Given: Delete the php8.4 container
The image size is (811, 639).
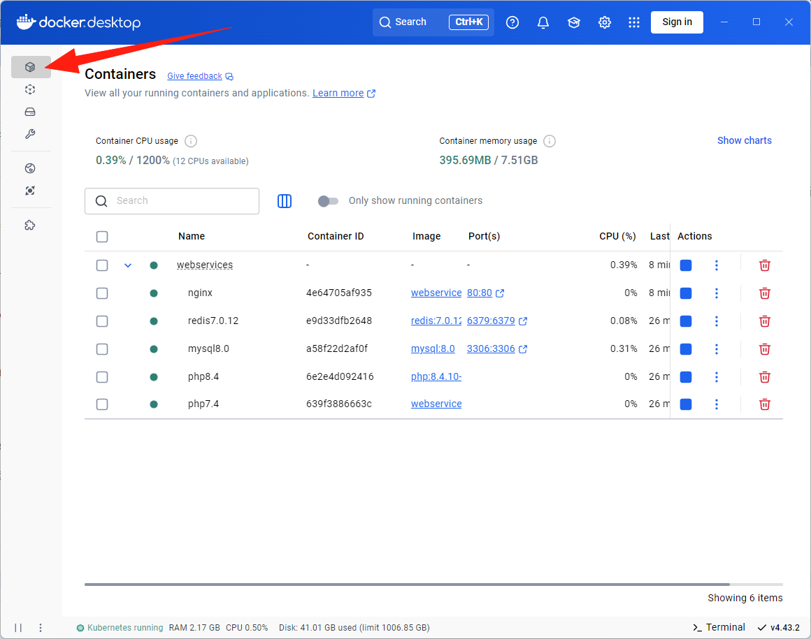Looking at the screenshot, I should (x=764, y=377).
